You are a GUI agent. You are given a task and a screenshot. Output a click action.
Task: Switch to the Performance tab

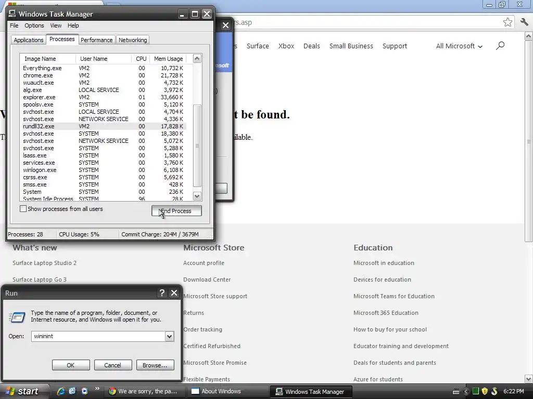point(96,40)
